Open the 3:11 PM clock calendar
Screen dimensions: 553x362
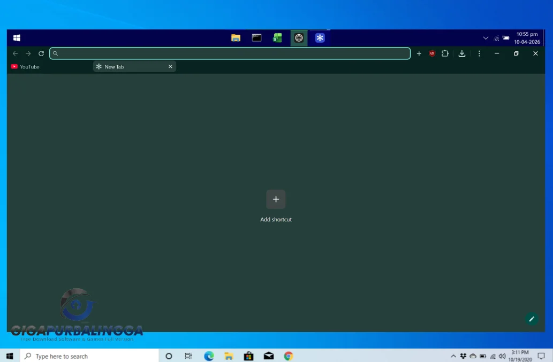pyautogui.click(x=520, y=356)
